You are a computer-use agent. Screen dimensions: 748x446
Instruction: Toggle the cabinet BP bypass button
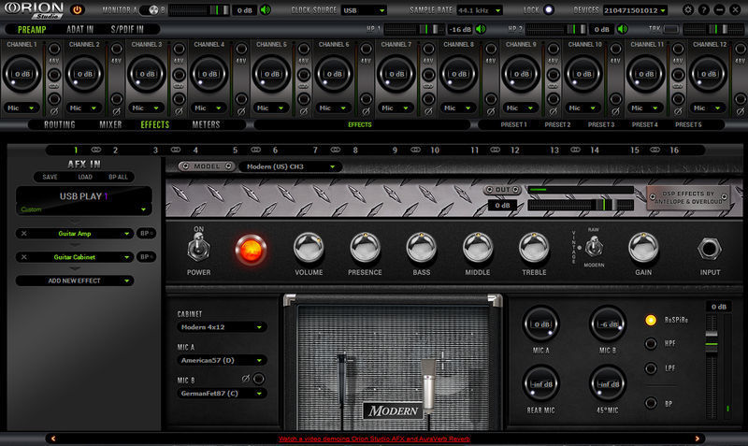(x=650, y=403)
